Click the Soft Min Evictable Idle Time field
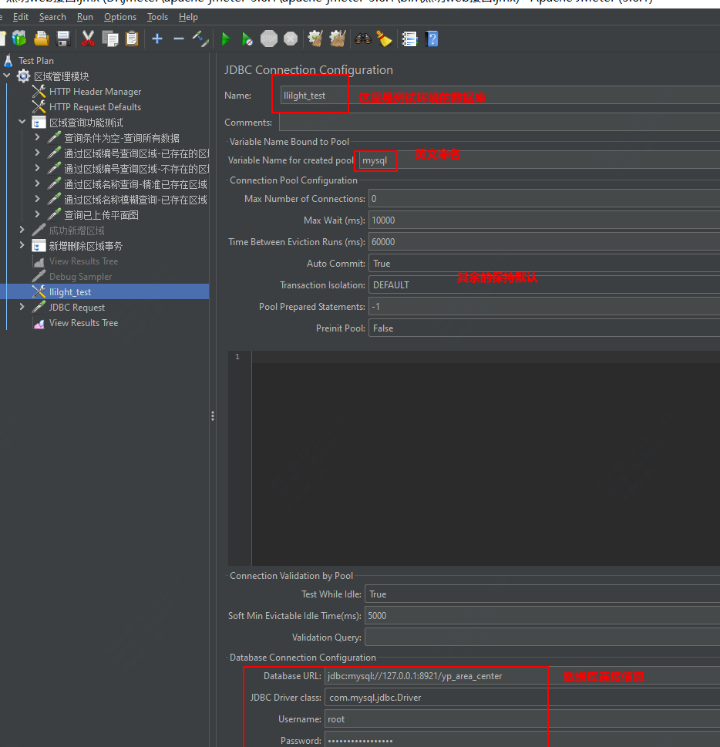Image resolution: width=720 pixels, height=747 pixels. click(542, 615)
